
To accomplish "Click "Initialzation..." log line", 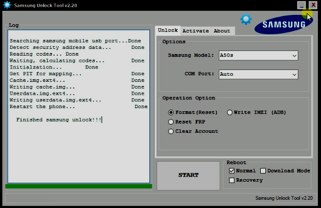I will (54, 67).
